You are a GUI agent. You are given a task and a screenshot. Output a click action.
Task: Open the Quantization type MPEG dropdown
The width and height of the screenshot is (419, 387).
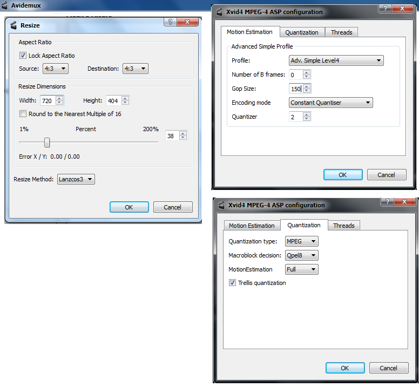302,241
